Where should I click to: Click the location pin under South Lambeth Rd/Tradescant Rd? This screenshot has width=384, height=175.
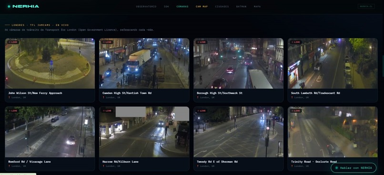292,98
